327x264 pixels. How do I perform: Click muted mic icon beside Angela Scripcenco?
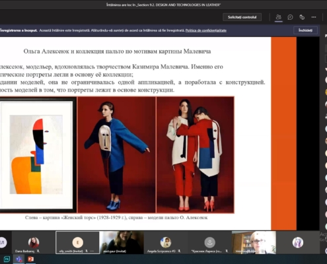[x=179, y=251]
